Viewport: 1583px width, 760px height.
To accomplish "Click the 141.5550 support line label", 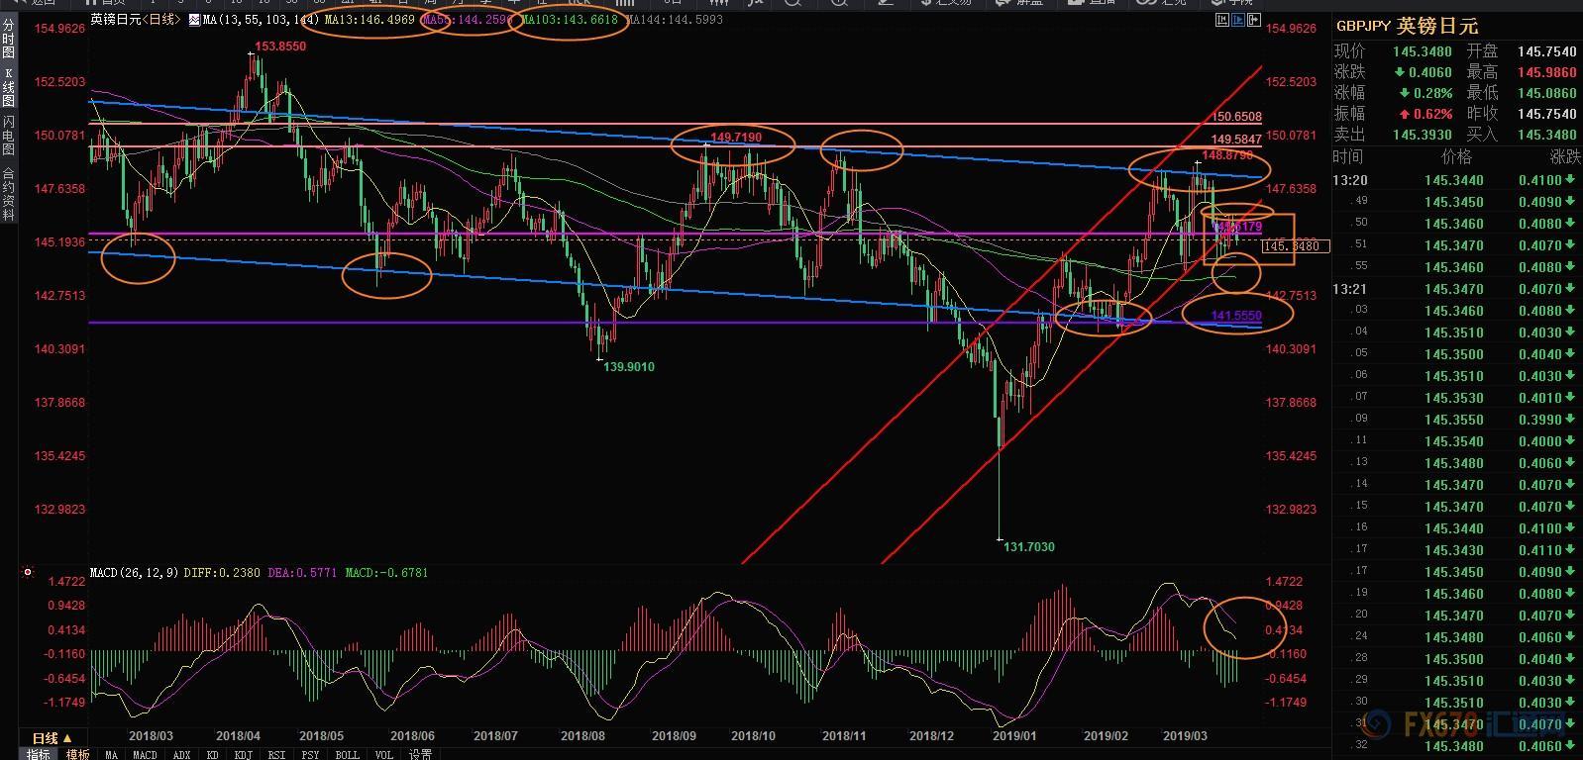I will click(x=1236, y=316).
